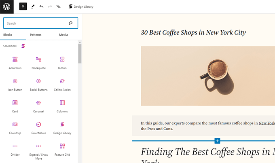Insert the Accordion block
275x163 pixels.
pyautogui.click(x=15, y=62)
